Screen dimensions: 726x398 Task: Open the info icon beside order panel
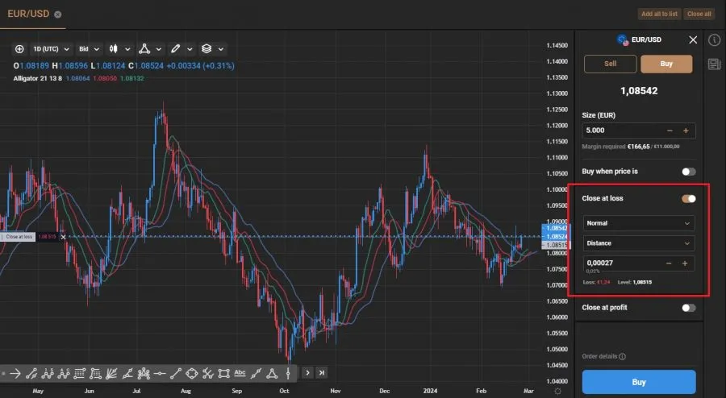(x=715, y=40)
